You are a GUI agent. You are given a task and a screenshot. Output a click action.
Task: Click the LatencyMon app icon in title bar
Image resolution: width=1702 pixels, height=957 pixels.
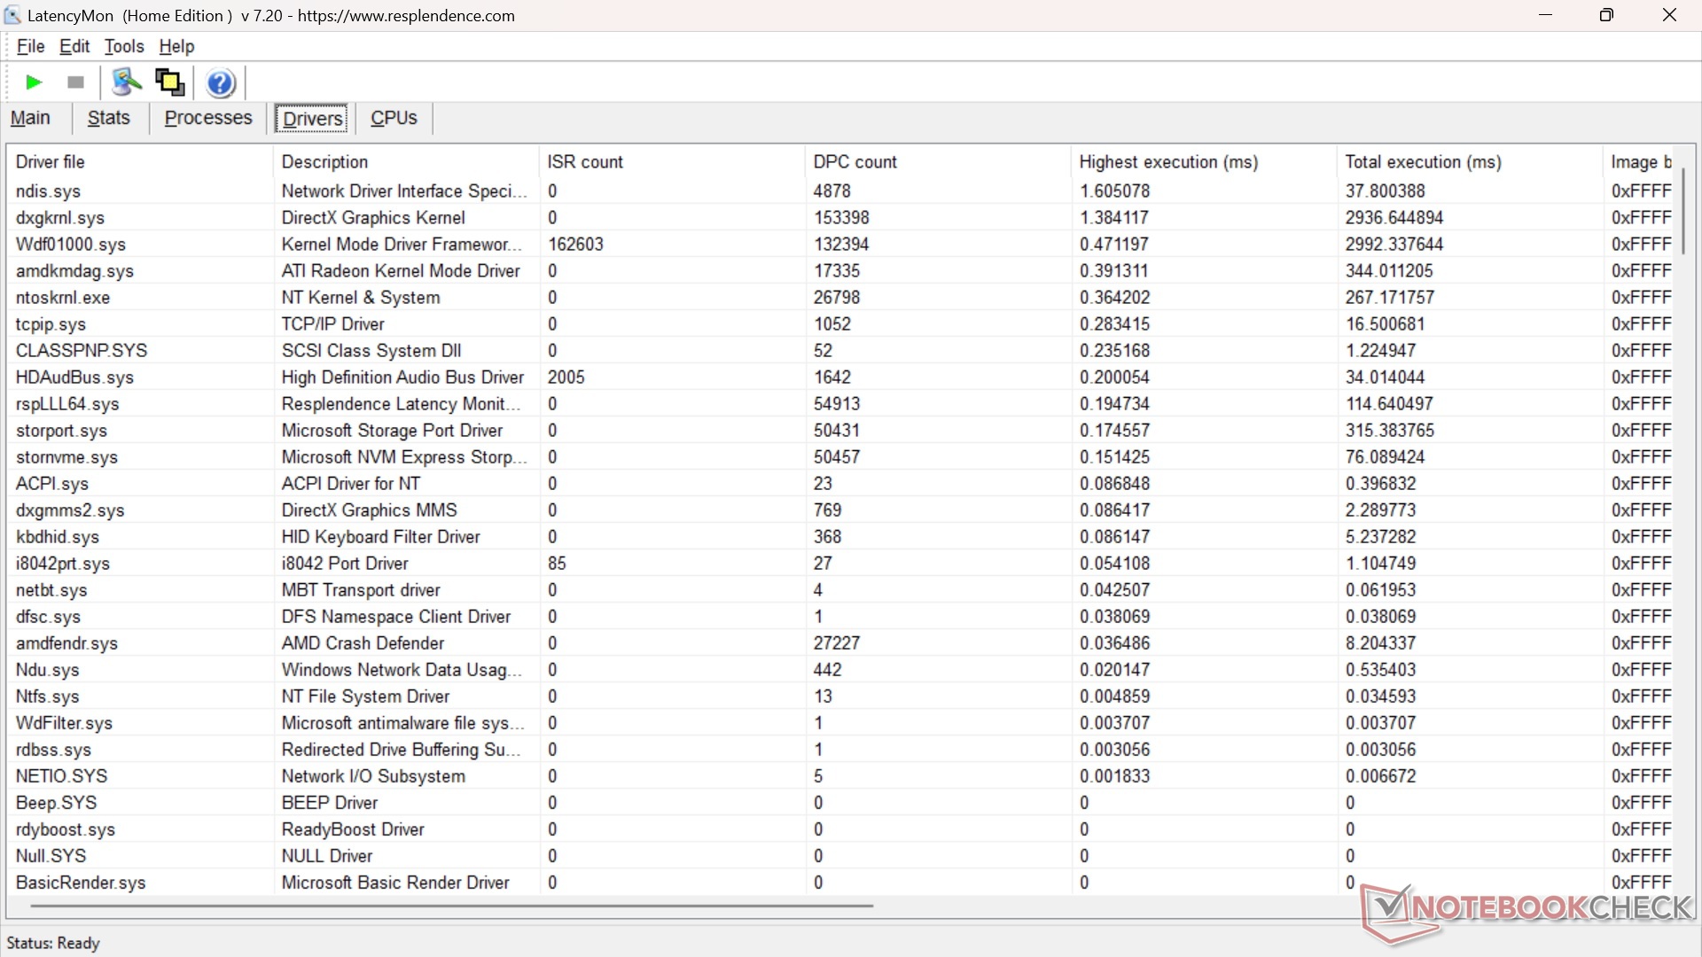click(12, 15)
